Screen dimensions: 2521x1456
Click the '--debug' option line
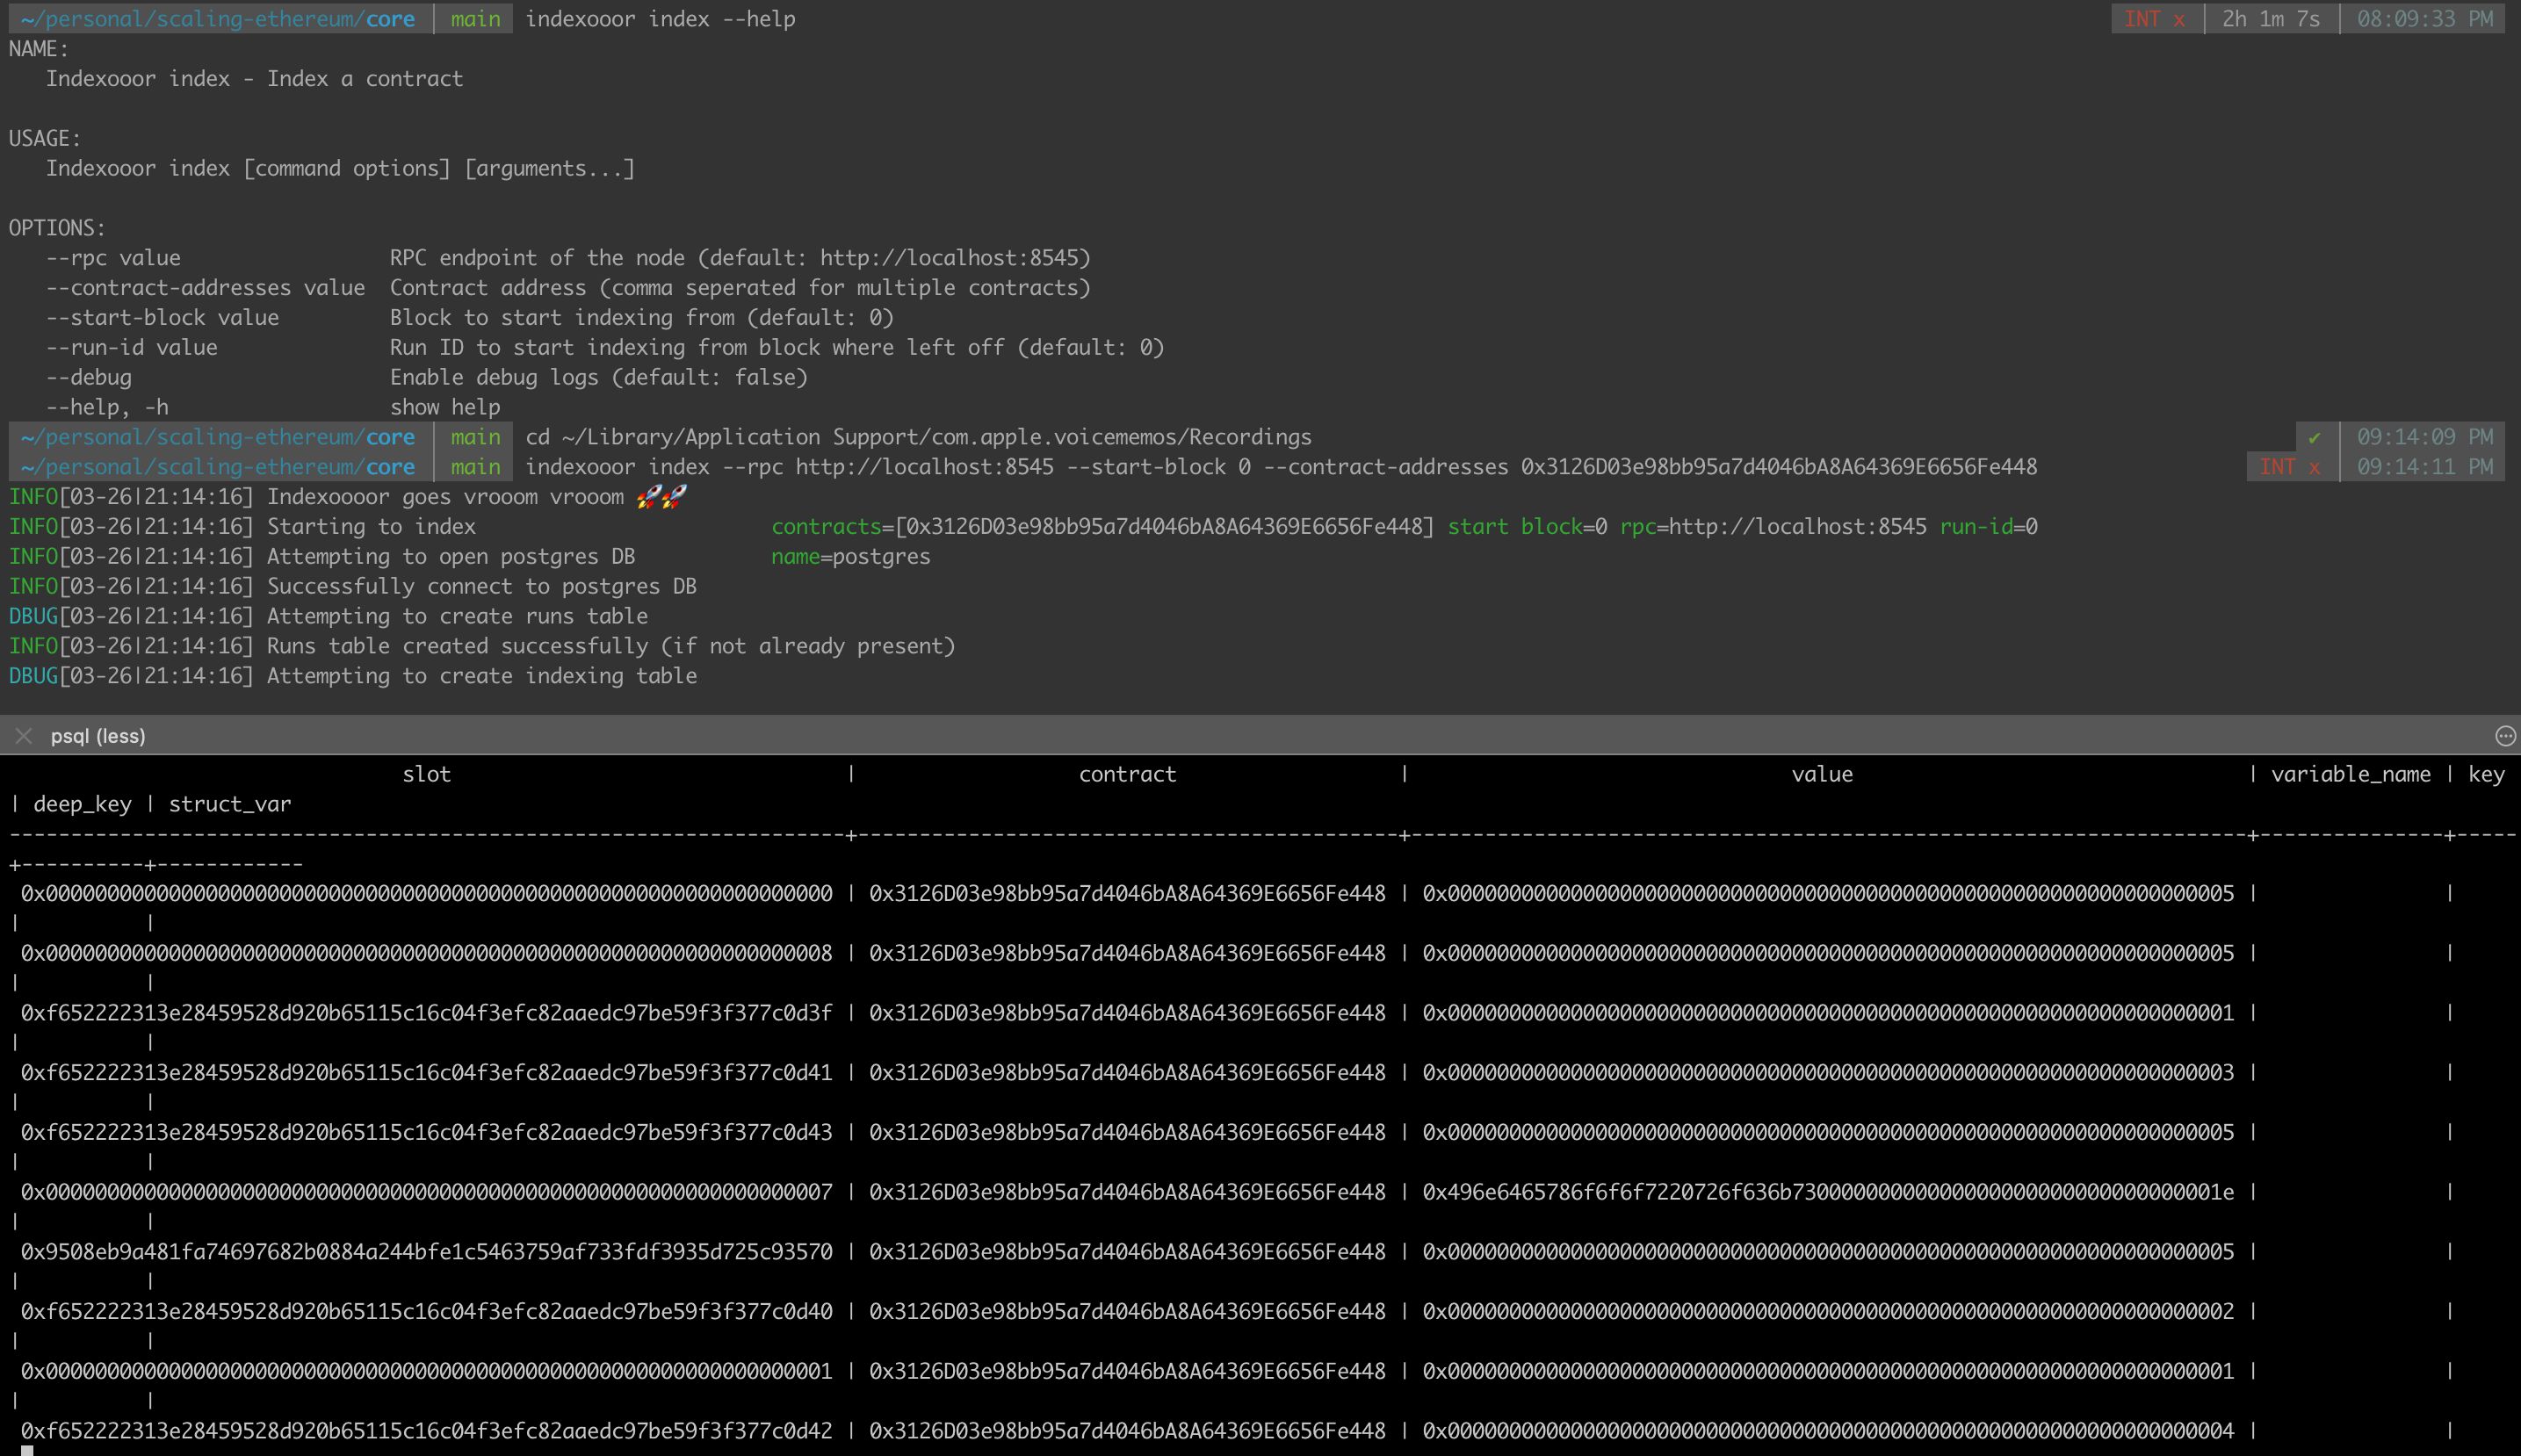[427, 378]
